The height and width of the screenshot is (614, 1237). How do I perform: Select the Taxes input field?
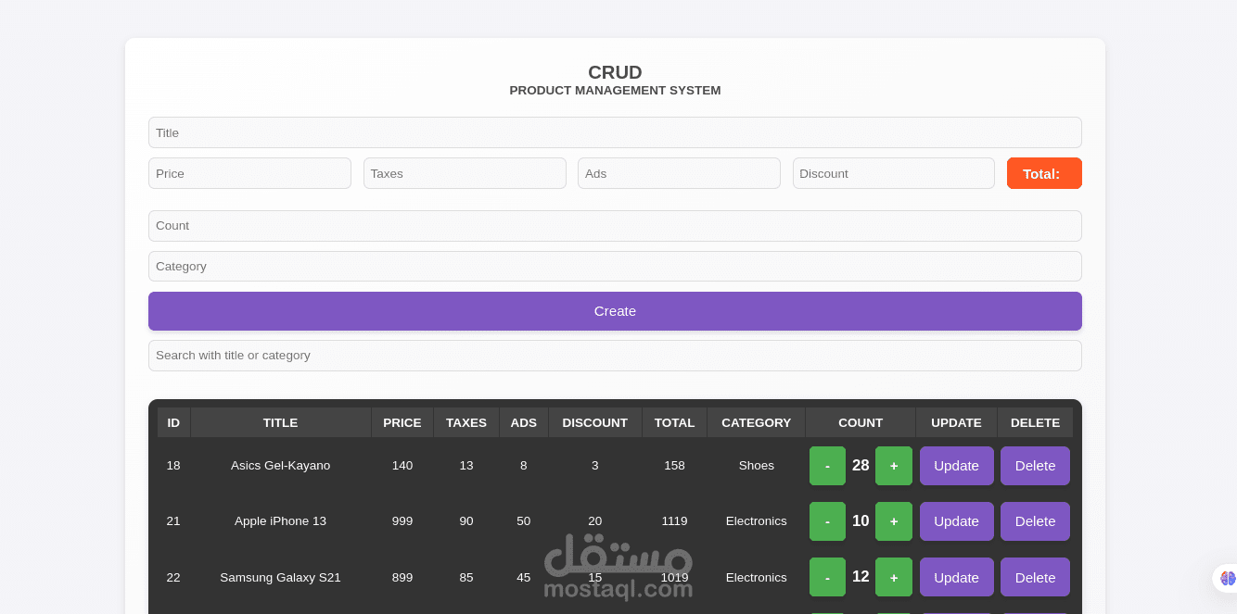click(465, 173)
